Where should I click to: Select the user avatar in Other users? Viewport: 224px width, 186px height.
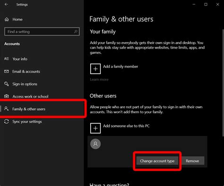click(95, 144)
